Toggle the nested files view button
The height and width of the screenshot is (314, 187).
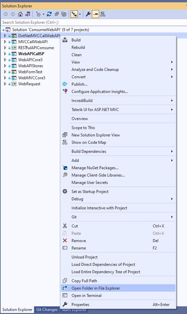74,14
